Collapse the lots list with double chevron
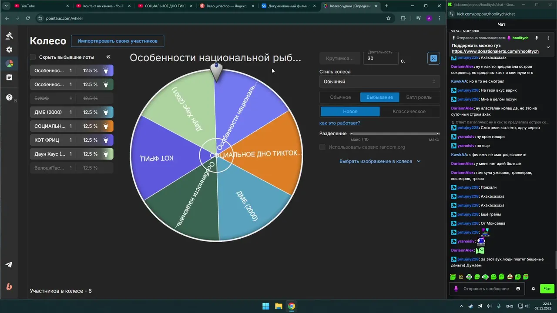The width and height of the screenshot is (557, 313). [x=108, y=57]
